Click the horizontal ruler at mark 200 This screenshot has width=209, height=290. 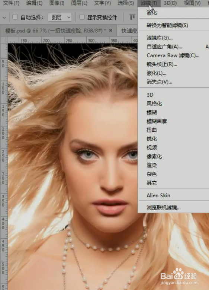[46, 40]
